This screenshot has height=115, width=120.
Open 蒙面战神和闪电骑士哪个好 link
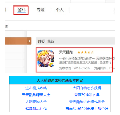click(x=87, y=109)
